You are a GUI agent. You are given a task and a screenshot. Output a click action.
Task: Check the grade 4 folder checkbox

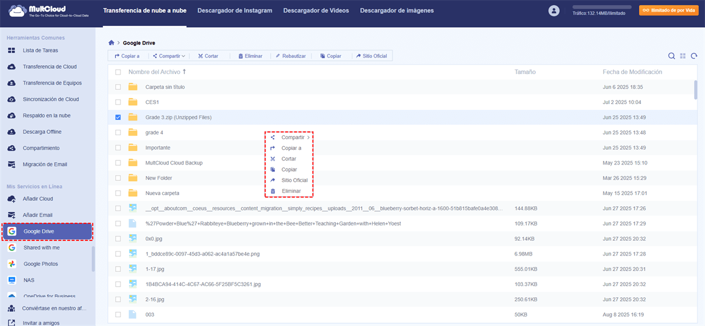coord(118,132)
